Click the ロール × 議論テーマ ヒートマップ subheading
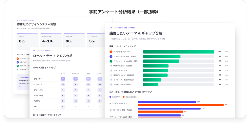 [47, 115]
